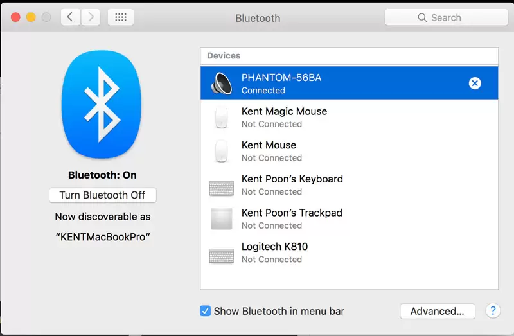
Task: Click the Kent Magic Mouse icon
Action: [x=221, y=118]
